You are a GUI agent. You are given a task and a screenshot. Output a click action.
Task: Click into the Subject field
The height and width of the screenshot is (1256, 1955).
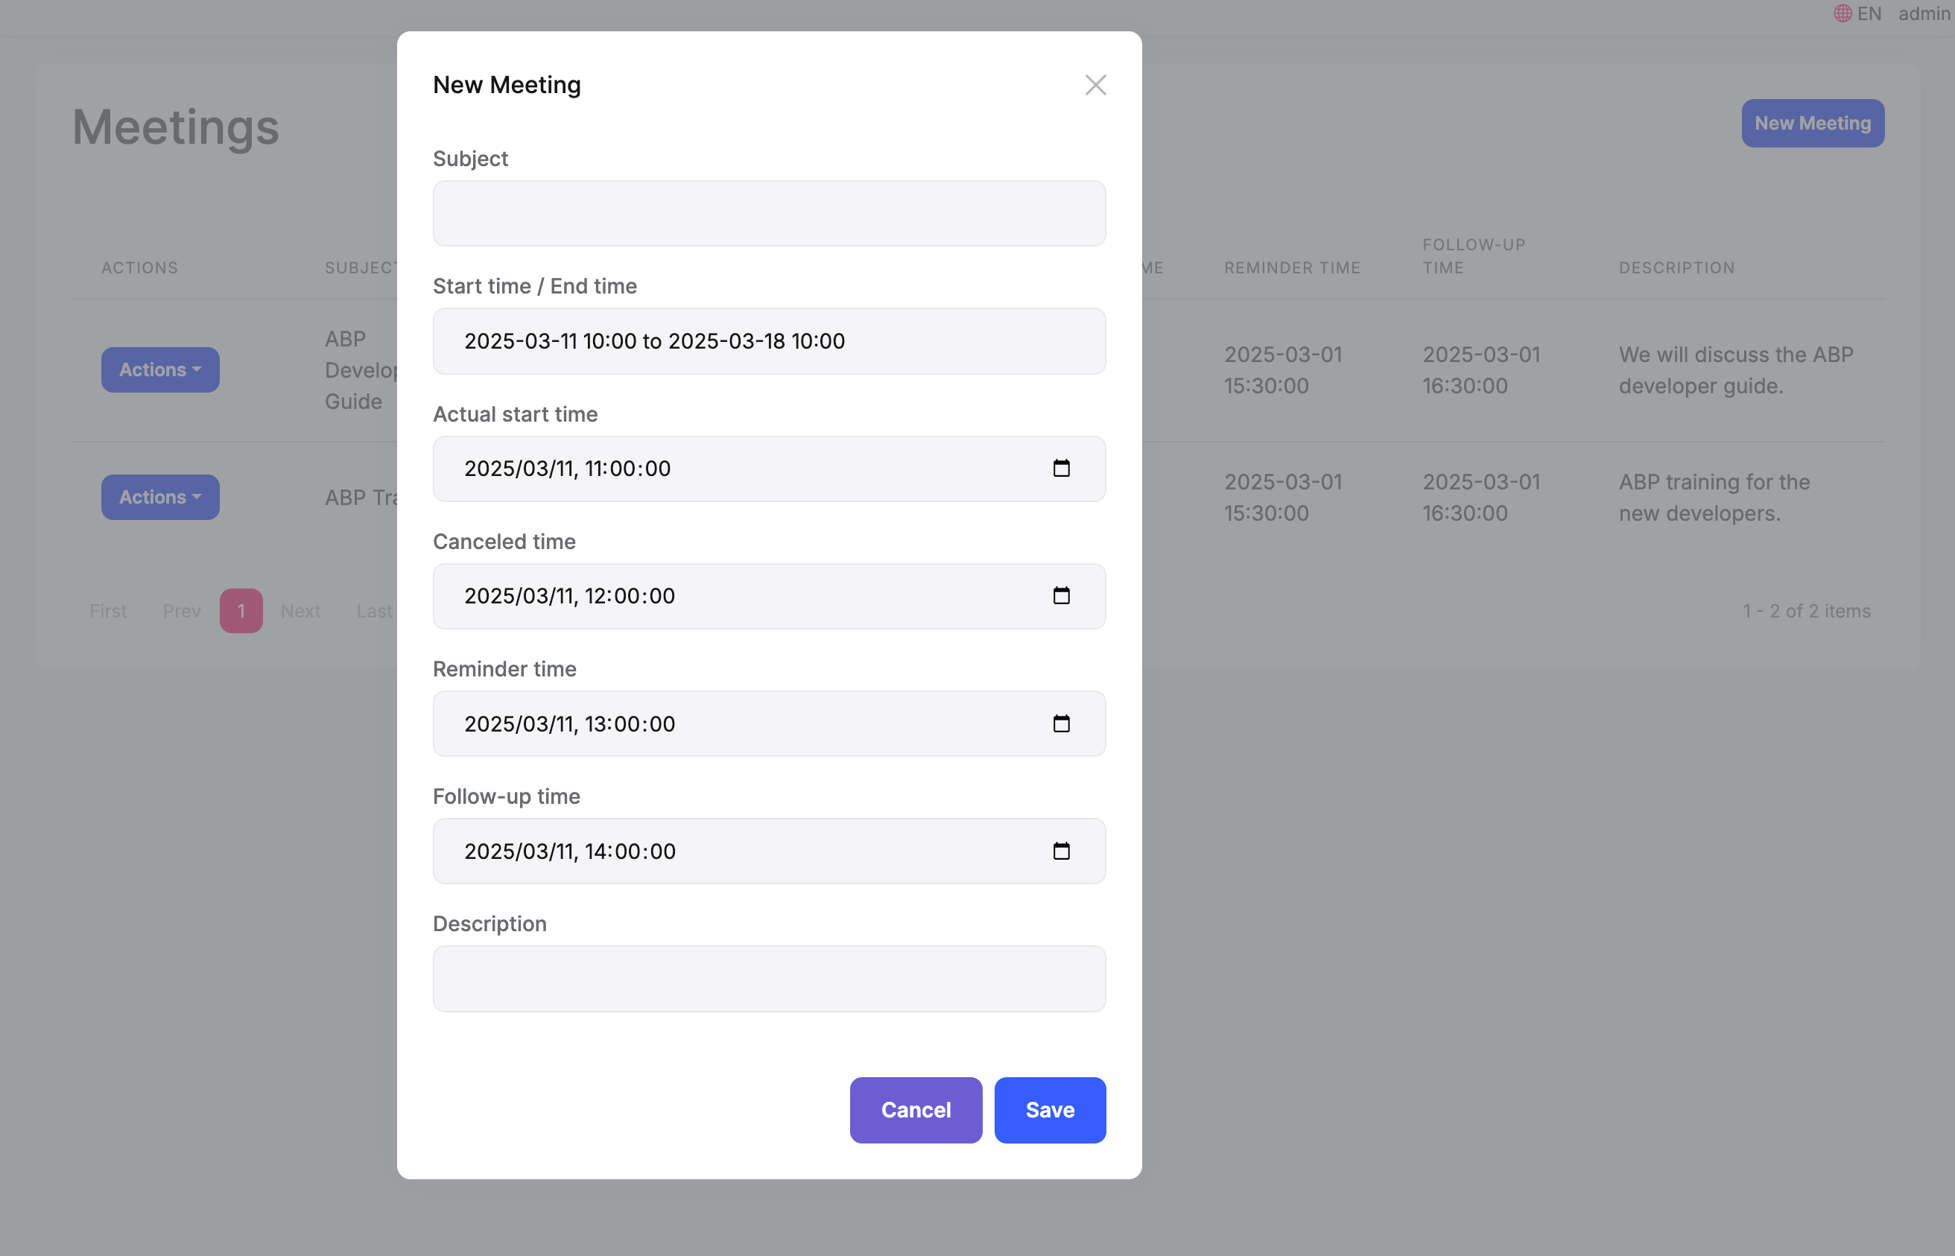768,214
